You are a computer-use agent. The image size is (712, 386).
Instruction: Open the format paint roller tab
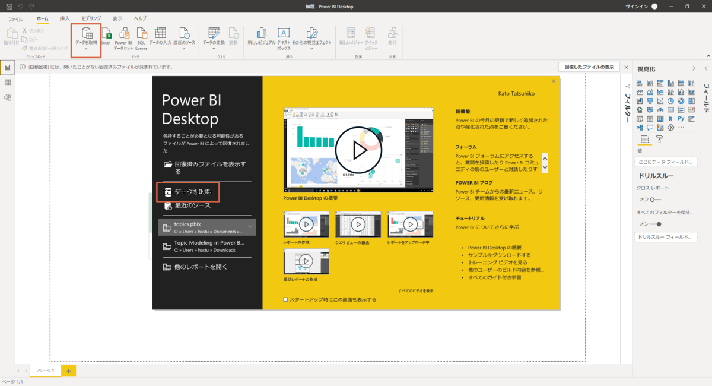[x=659, y=140]
